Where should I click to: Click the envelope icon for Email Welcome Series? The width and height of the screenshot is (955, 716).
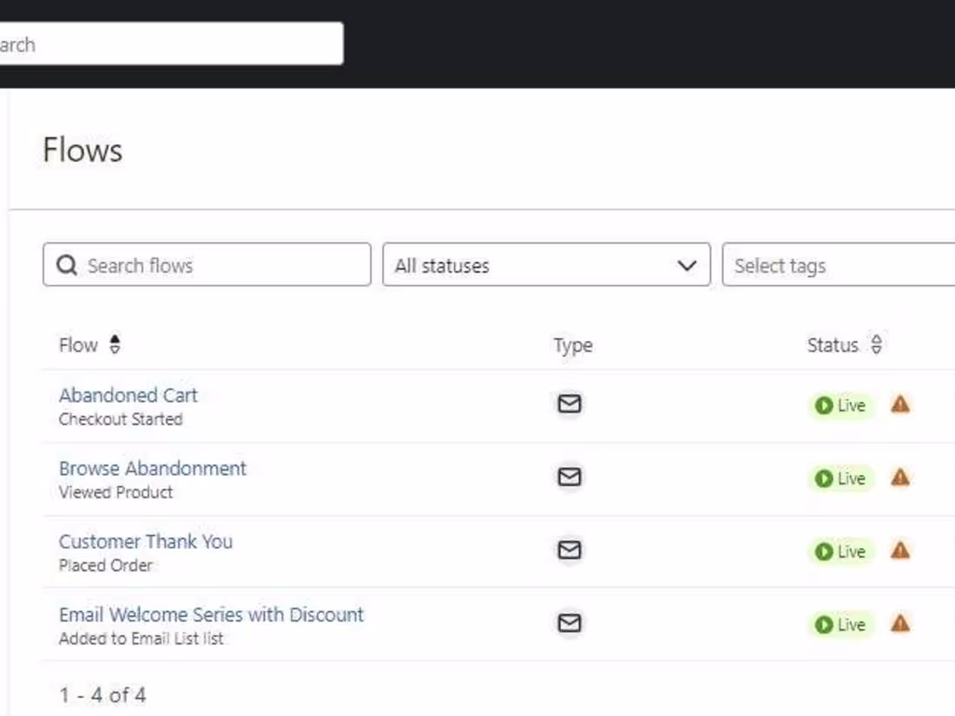pos(569,622)
